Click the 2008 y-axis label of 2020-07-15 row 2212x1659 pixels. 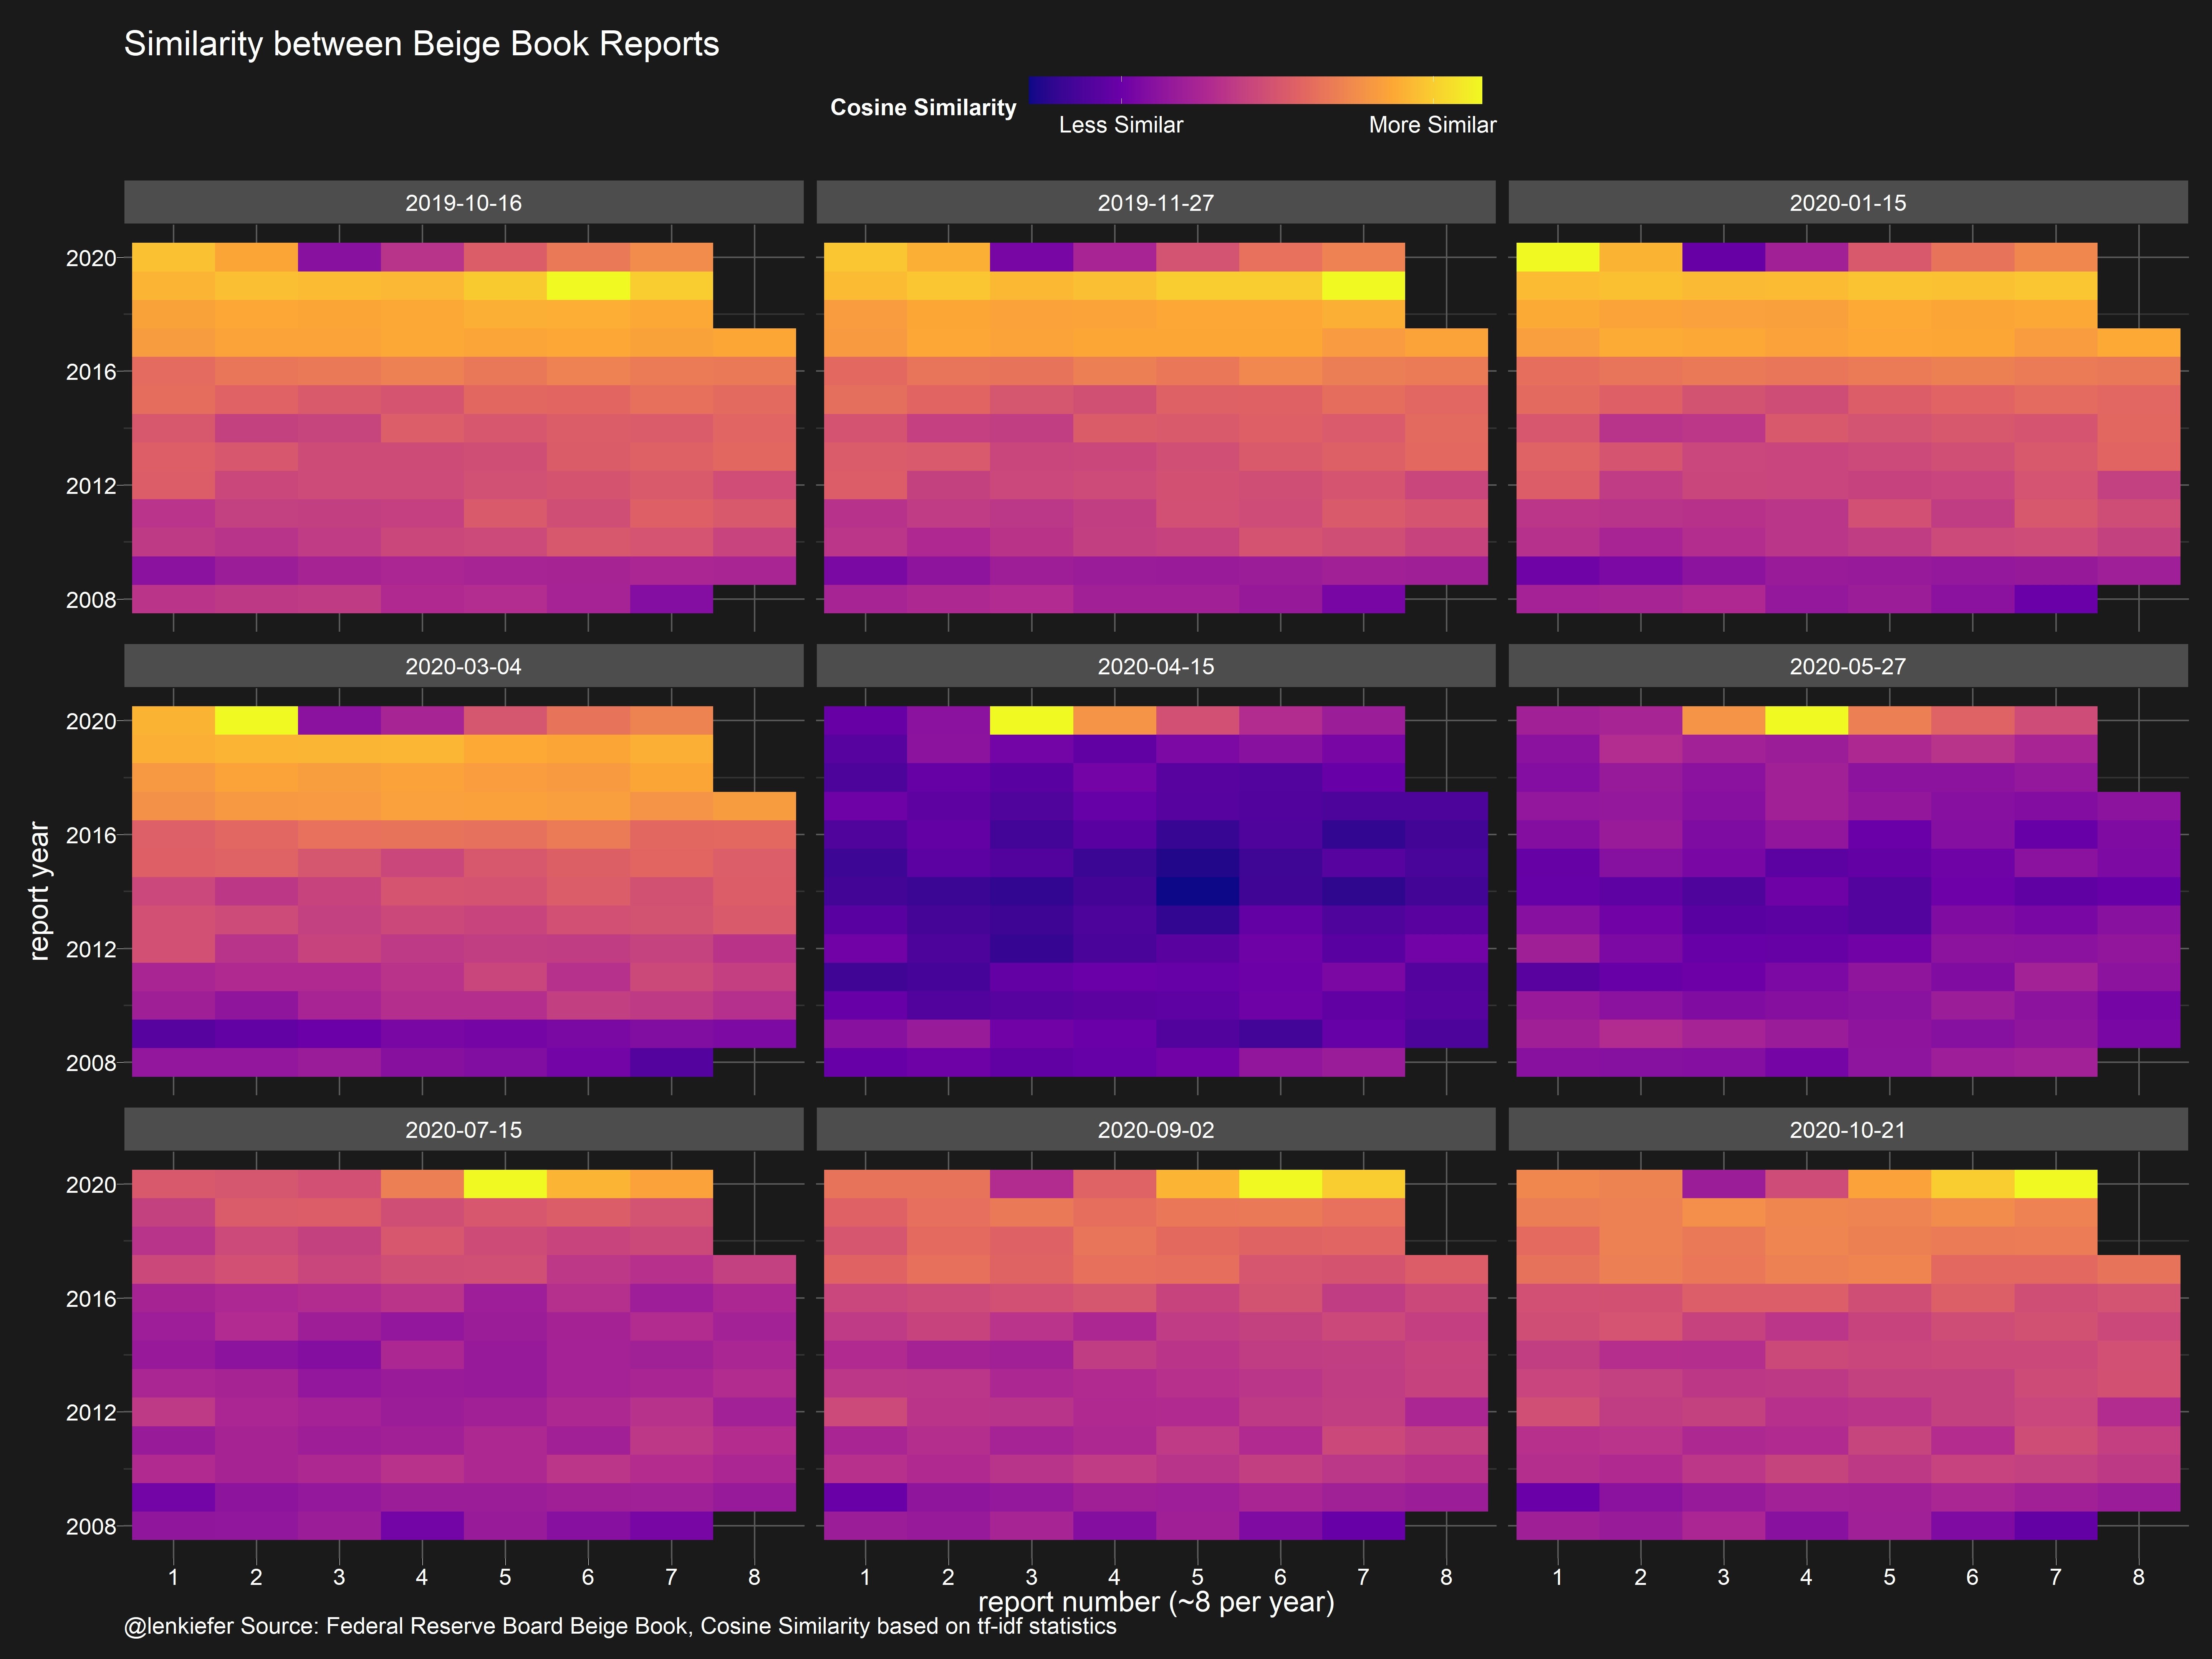(x=91, y=1527)
